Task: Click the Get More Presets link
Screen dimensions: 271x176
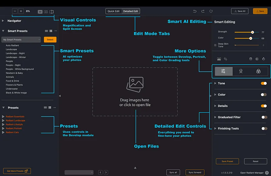Action: pos(17,171)
